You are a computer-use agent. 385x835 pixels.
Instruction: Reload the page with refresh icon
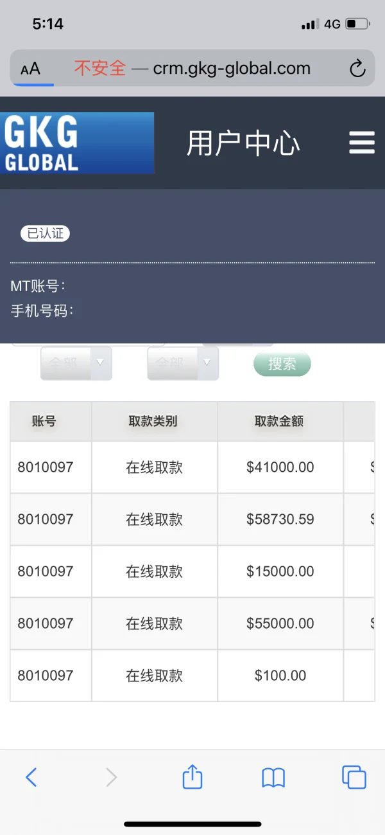(x=357, y=69)
